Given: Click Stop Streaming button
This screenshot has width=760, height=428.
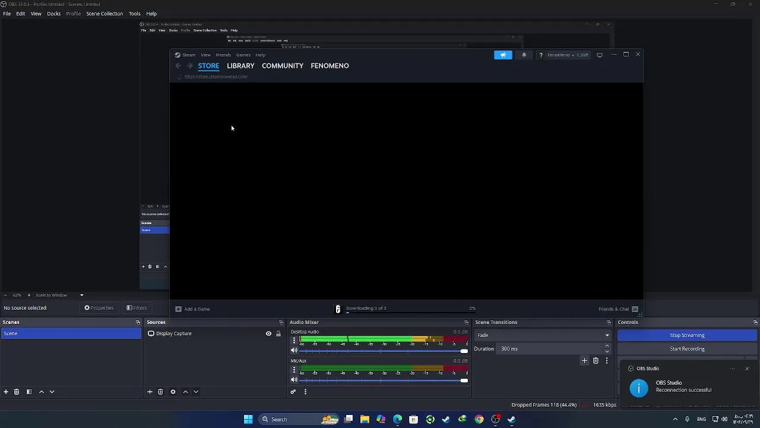Looking at the screenshot, I should point(687,335).
